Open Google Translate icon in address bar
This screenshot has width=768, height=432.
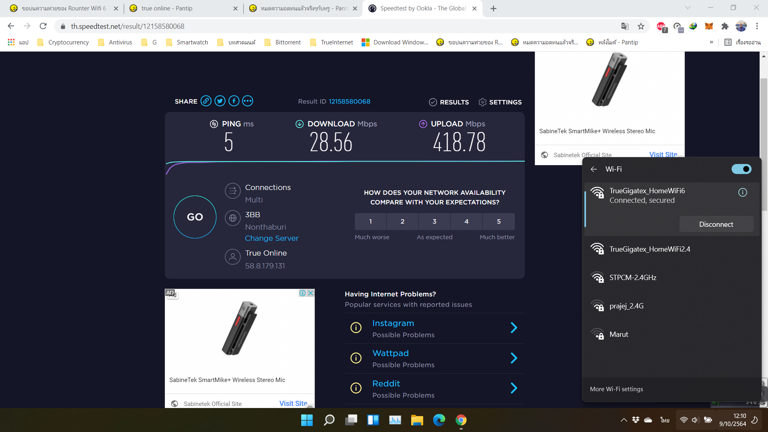tap(625, 26)
